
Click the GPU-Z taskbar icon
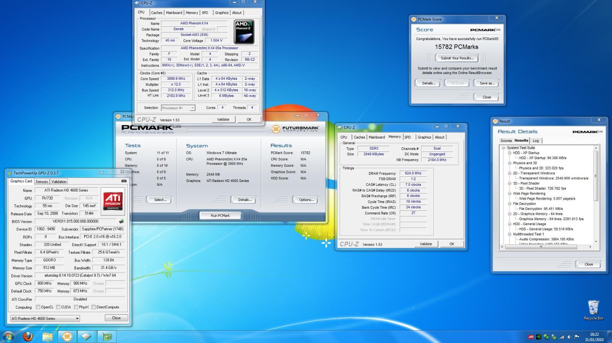(107, 337)
